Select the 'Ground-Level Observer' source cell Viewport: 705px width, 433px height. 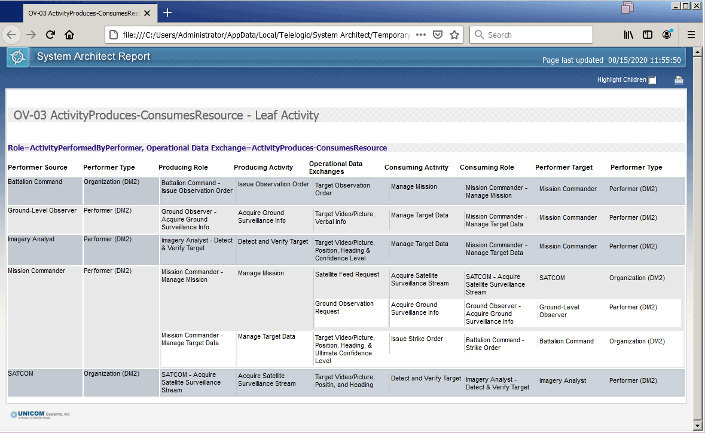tap(42, 210)
